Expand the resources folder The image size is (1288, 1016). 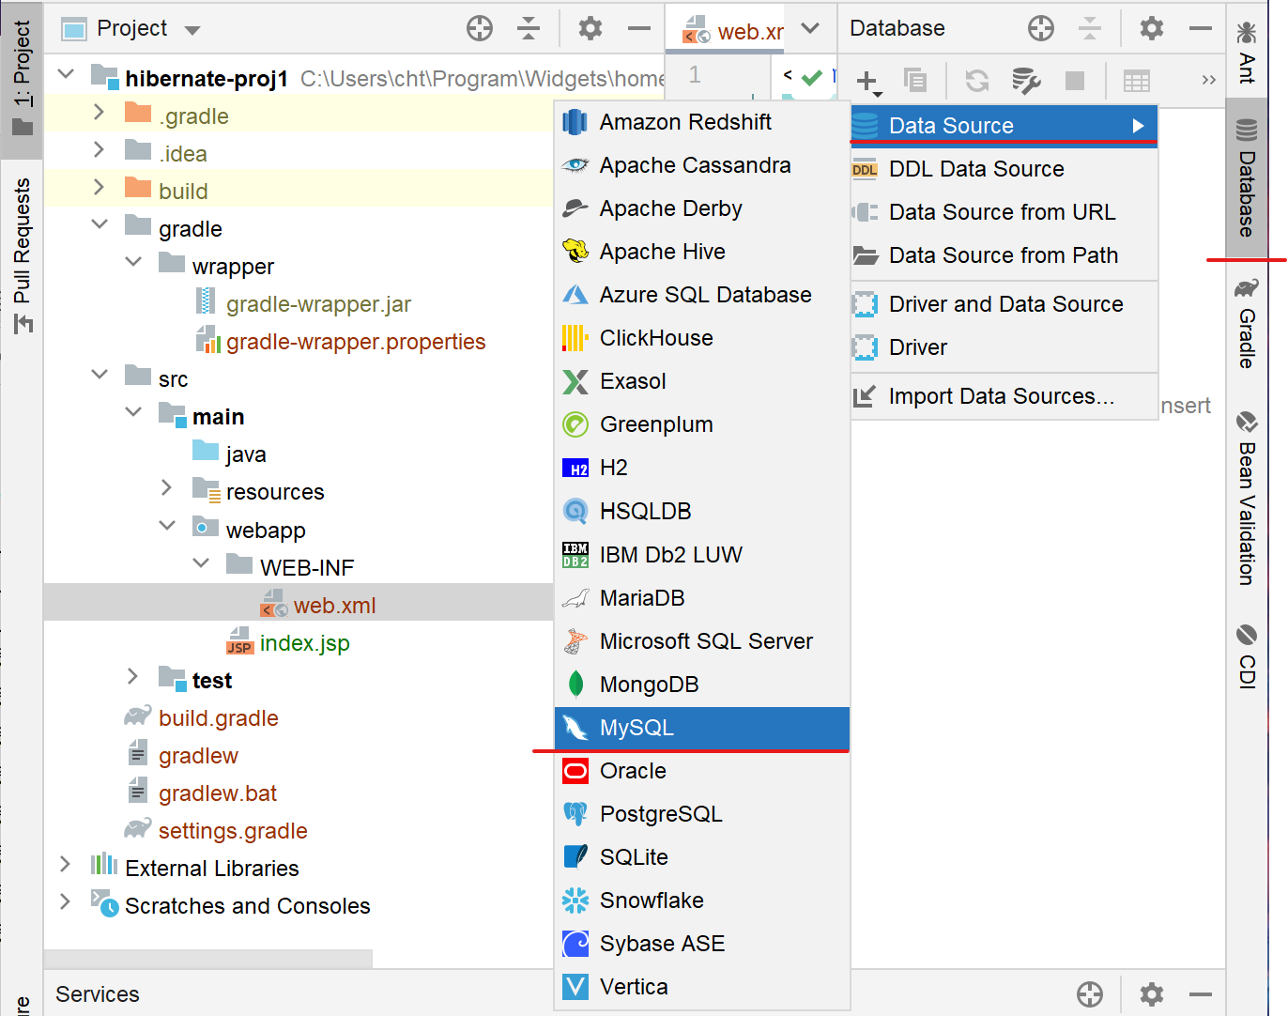[x=167, y=487]
